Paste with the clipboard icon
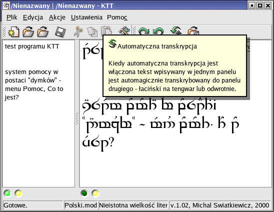This screenshot has width=274, height=212. pyautogui.click(x=106, y=31)
